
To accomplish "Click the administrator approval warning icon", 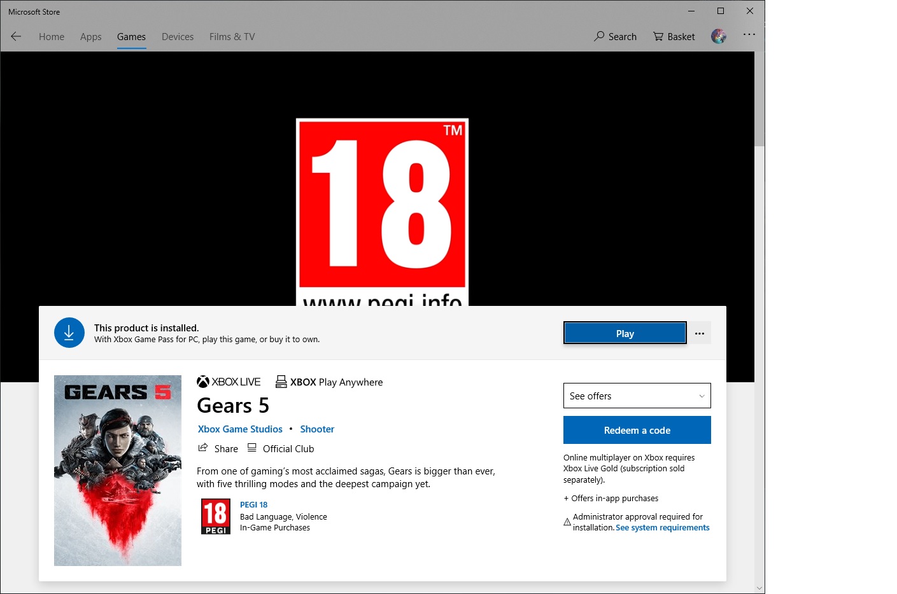I will (x=567, y=522).
